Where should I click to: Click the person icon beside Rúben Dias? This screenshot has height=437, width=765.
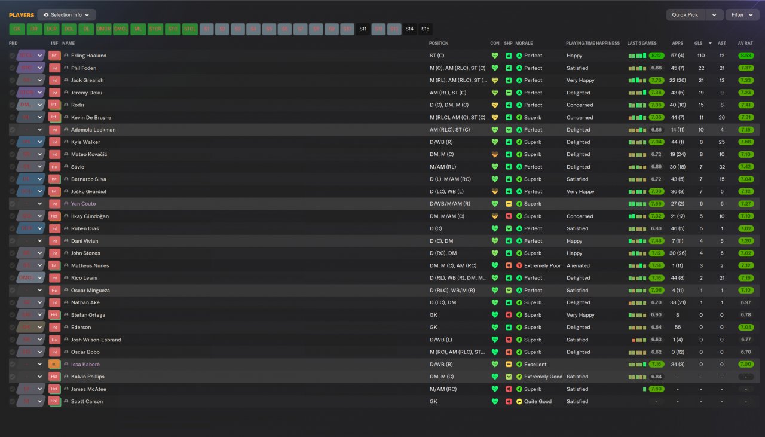66,228
